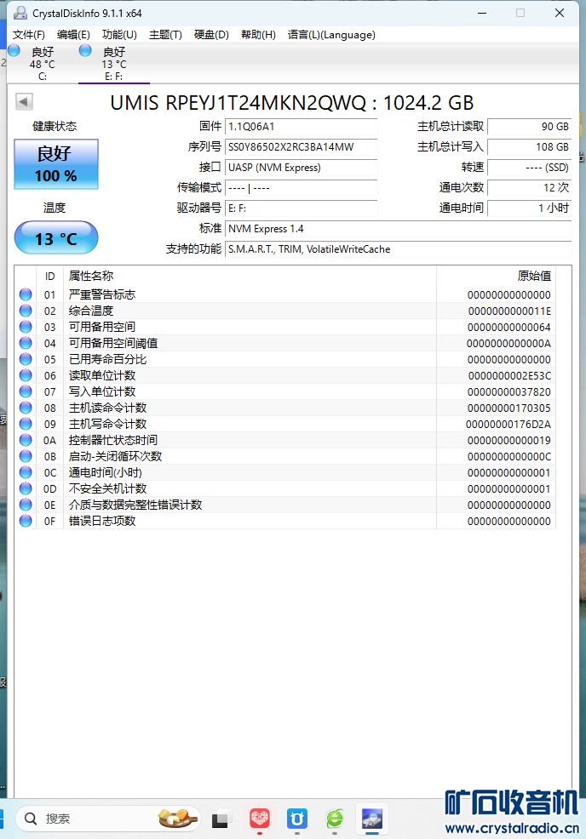This screenshot has width=586, height=839.
Task: Click the status orb for 0B 启动-关闭循环次数
Action: coord(26,456)
